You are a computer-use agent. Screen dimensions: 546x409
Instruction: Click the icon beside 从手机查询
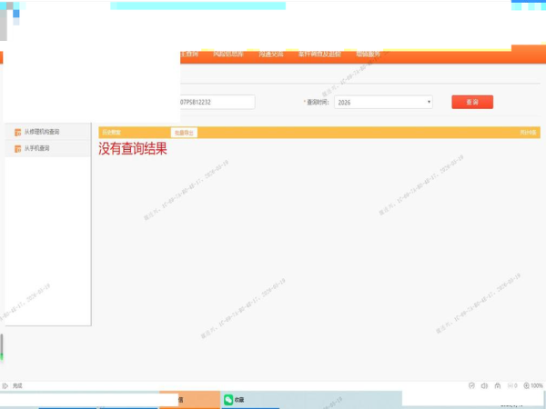pos(18,148)
